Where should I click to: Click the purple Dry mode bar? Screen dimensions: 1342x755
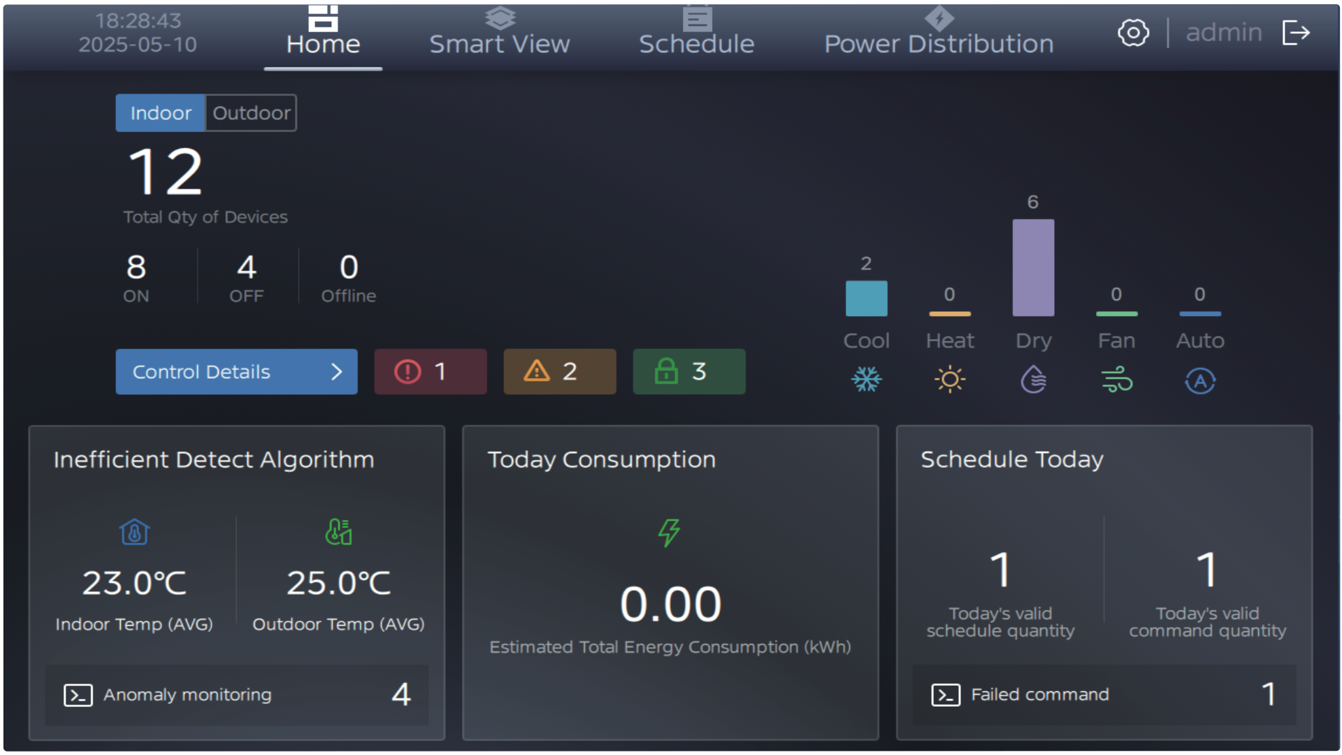[x=1033, y=268]
